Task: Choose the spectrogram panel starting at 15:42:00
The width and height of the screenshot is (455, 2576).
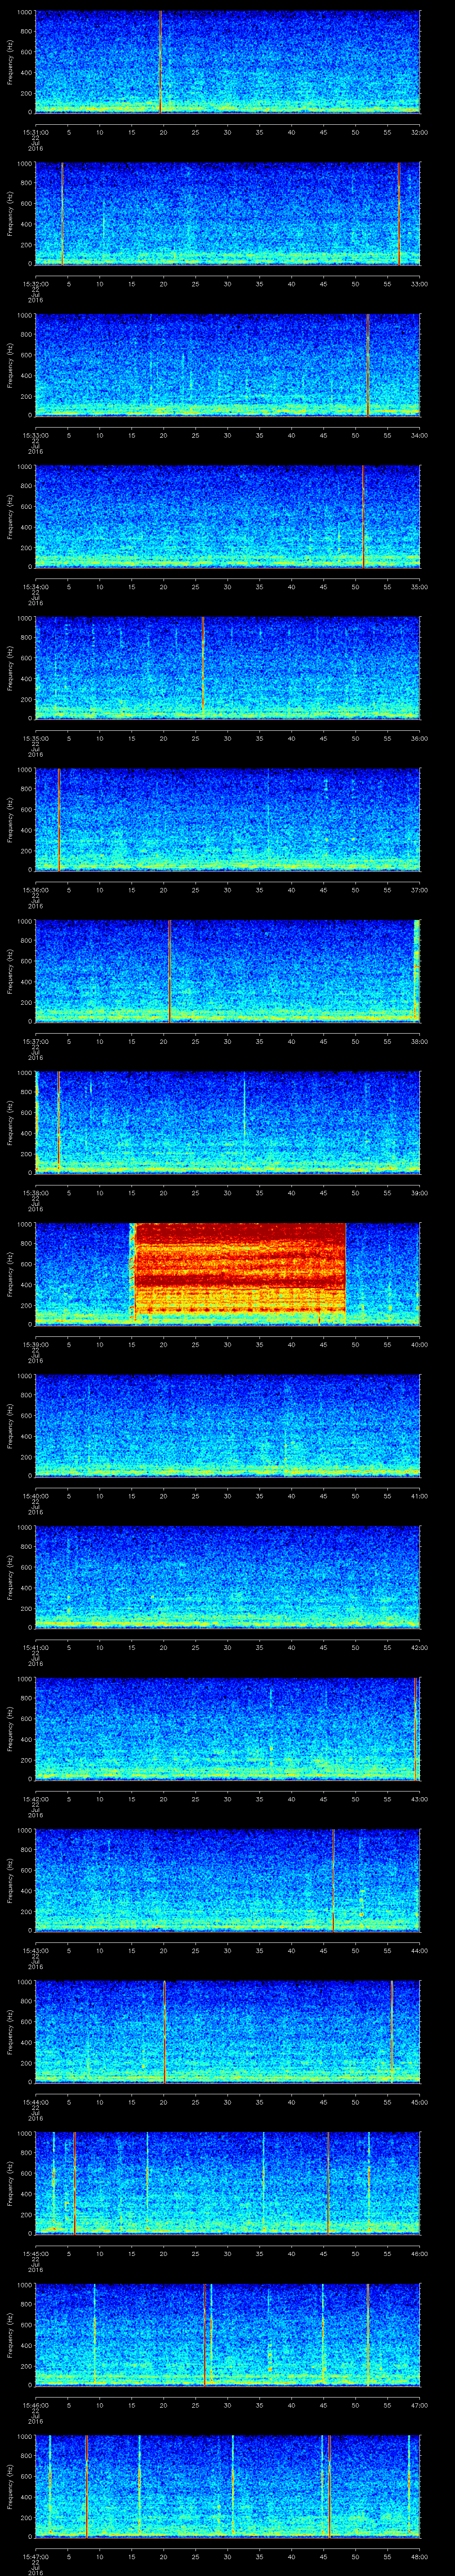Action: 227,1728
